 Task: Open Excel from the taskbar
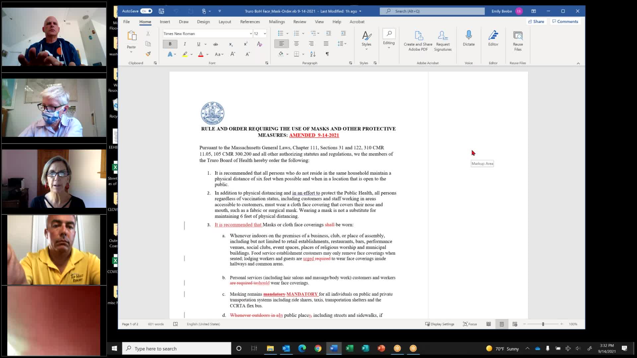(x=349, y=348)
